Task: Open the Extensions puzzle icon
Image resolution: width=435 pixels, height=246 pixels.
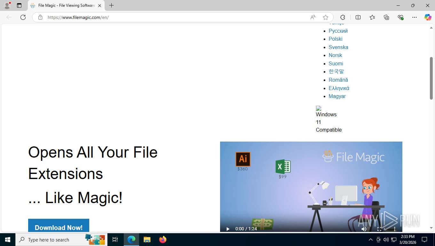Action: click(343, 17)
